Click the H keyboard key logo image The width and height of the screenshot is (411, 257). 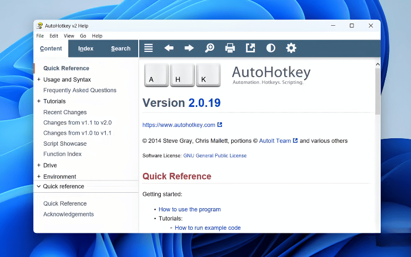[x=182, y=75]
